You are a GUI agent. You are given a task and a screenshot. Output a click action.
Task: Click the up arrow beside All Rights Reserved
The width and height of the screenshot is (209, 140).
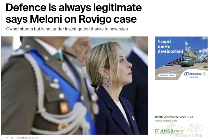7,138
